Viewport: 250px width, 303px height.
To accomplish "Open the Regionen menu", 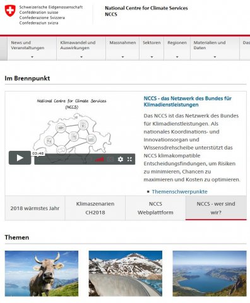I will (177, 49).
